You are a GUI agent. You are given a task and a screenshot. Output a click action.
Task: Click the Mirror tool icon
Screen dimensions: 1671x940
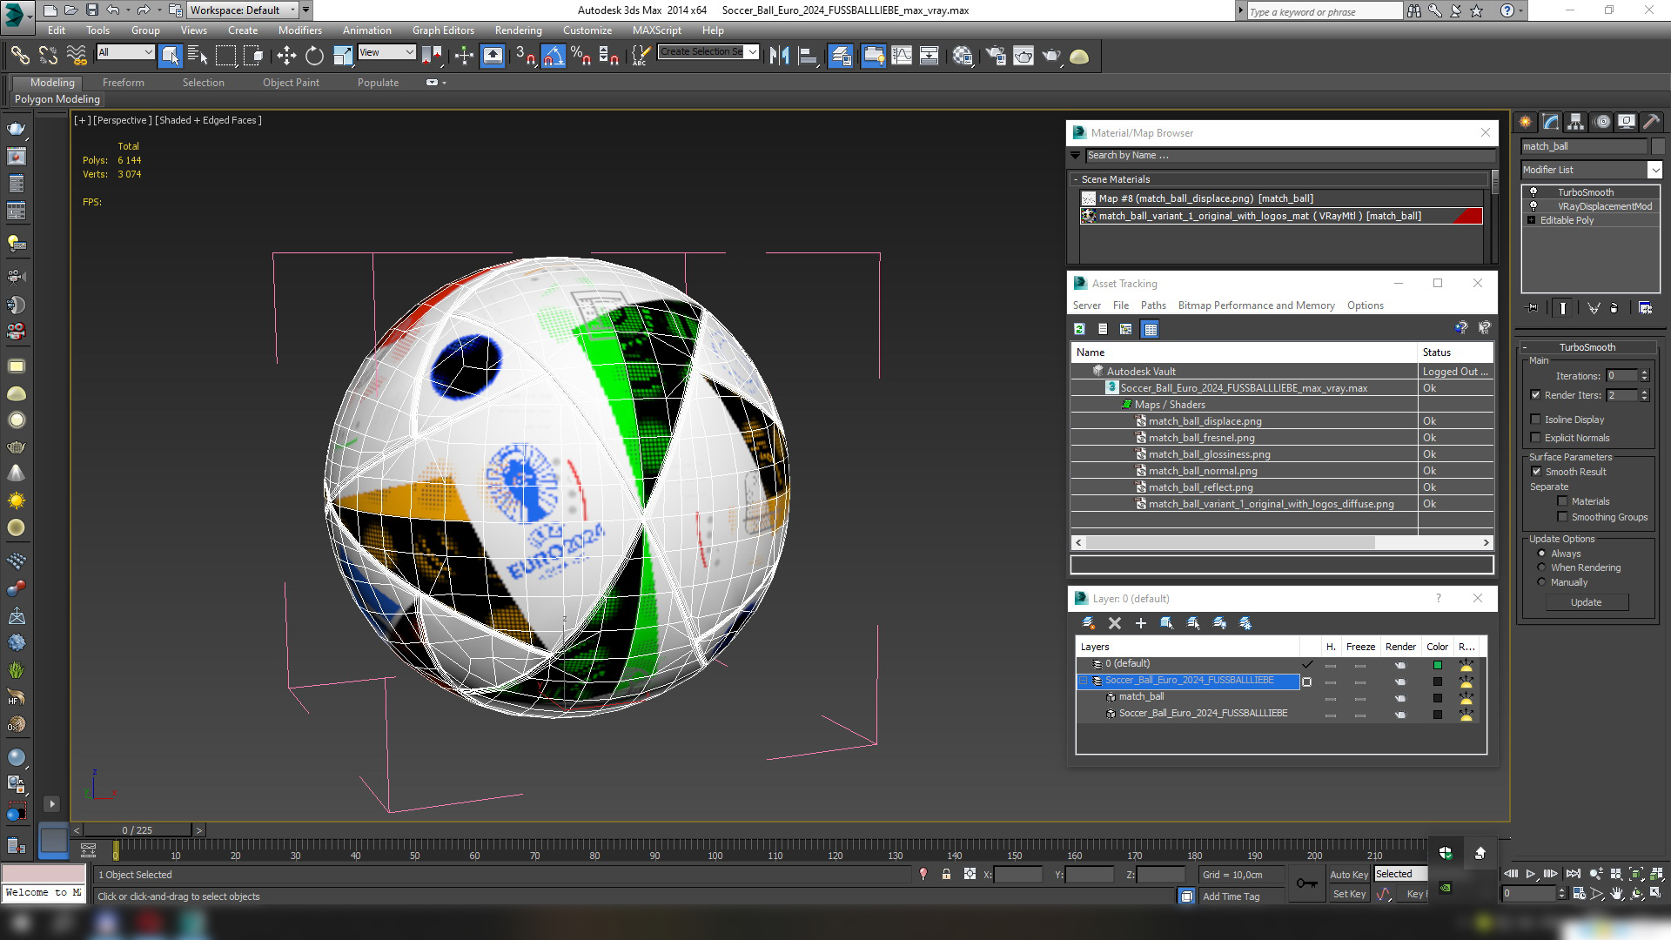pyautogui.click(x=779, y=56)
